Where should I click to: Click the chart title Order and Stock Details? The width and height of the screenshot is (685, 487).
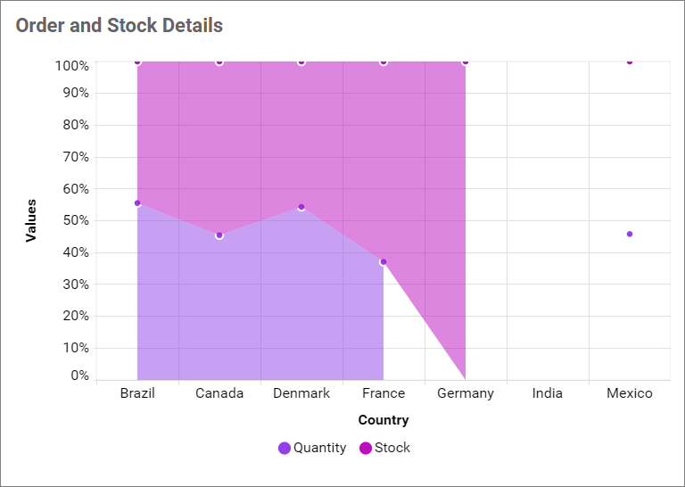tap(120, 25)
